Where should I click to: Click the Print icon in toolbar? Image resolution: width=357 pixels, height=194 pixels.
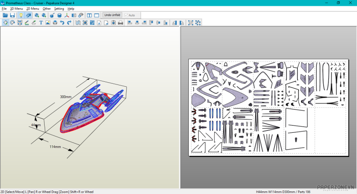[x=120, y=22]
